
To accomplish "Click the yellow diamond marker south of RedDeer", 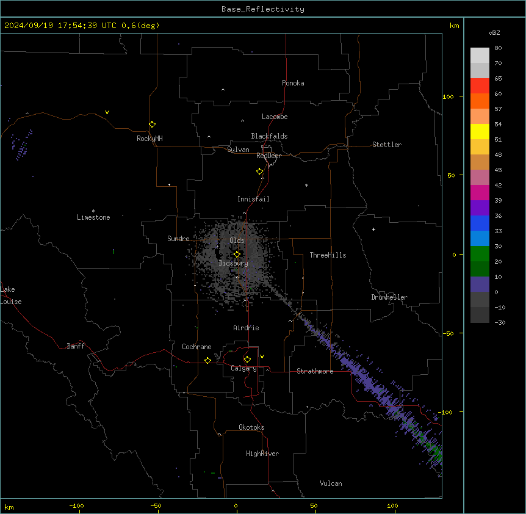I will click(259, 172).
